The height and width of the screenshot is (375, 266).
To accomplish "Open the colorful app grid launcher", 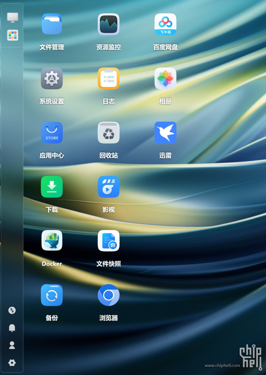I will point(12,35).
